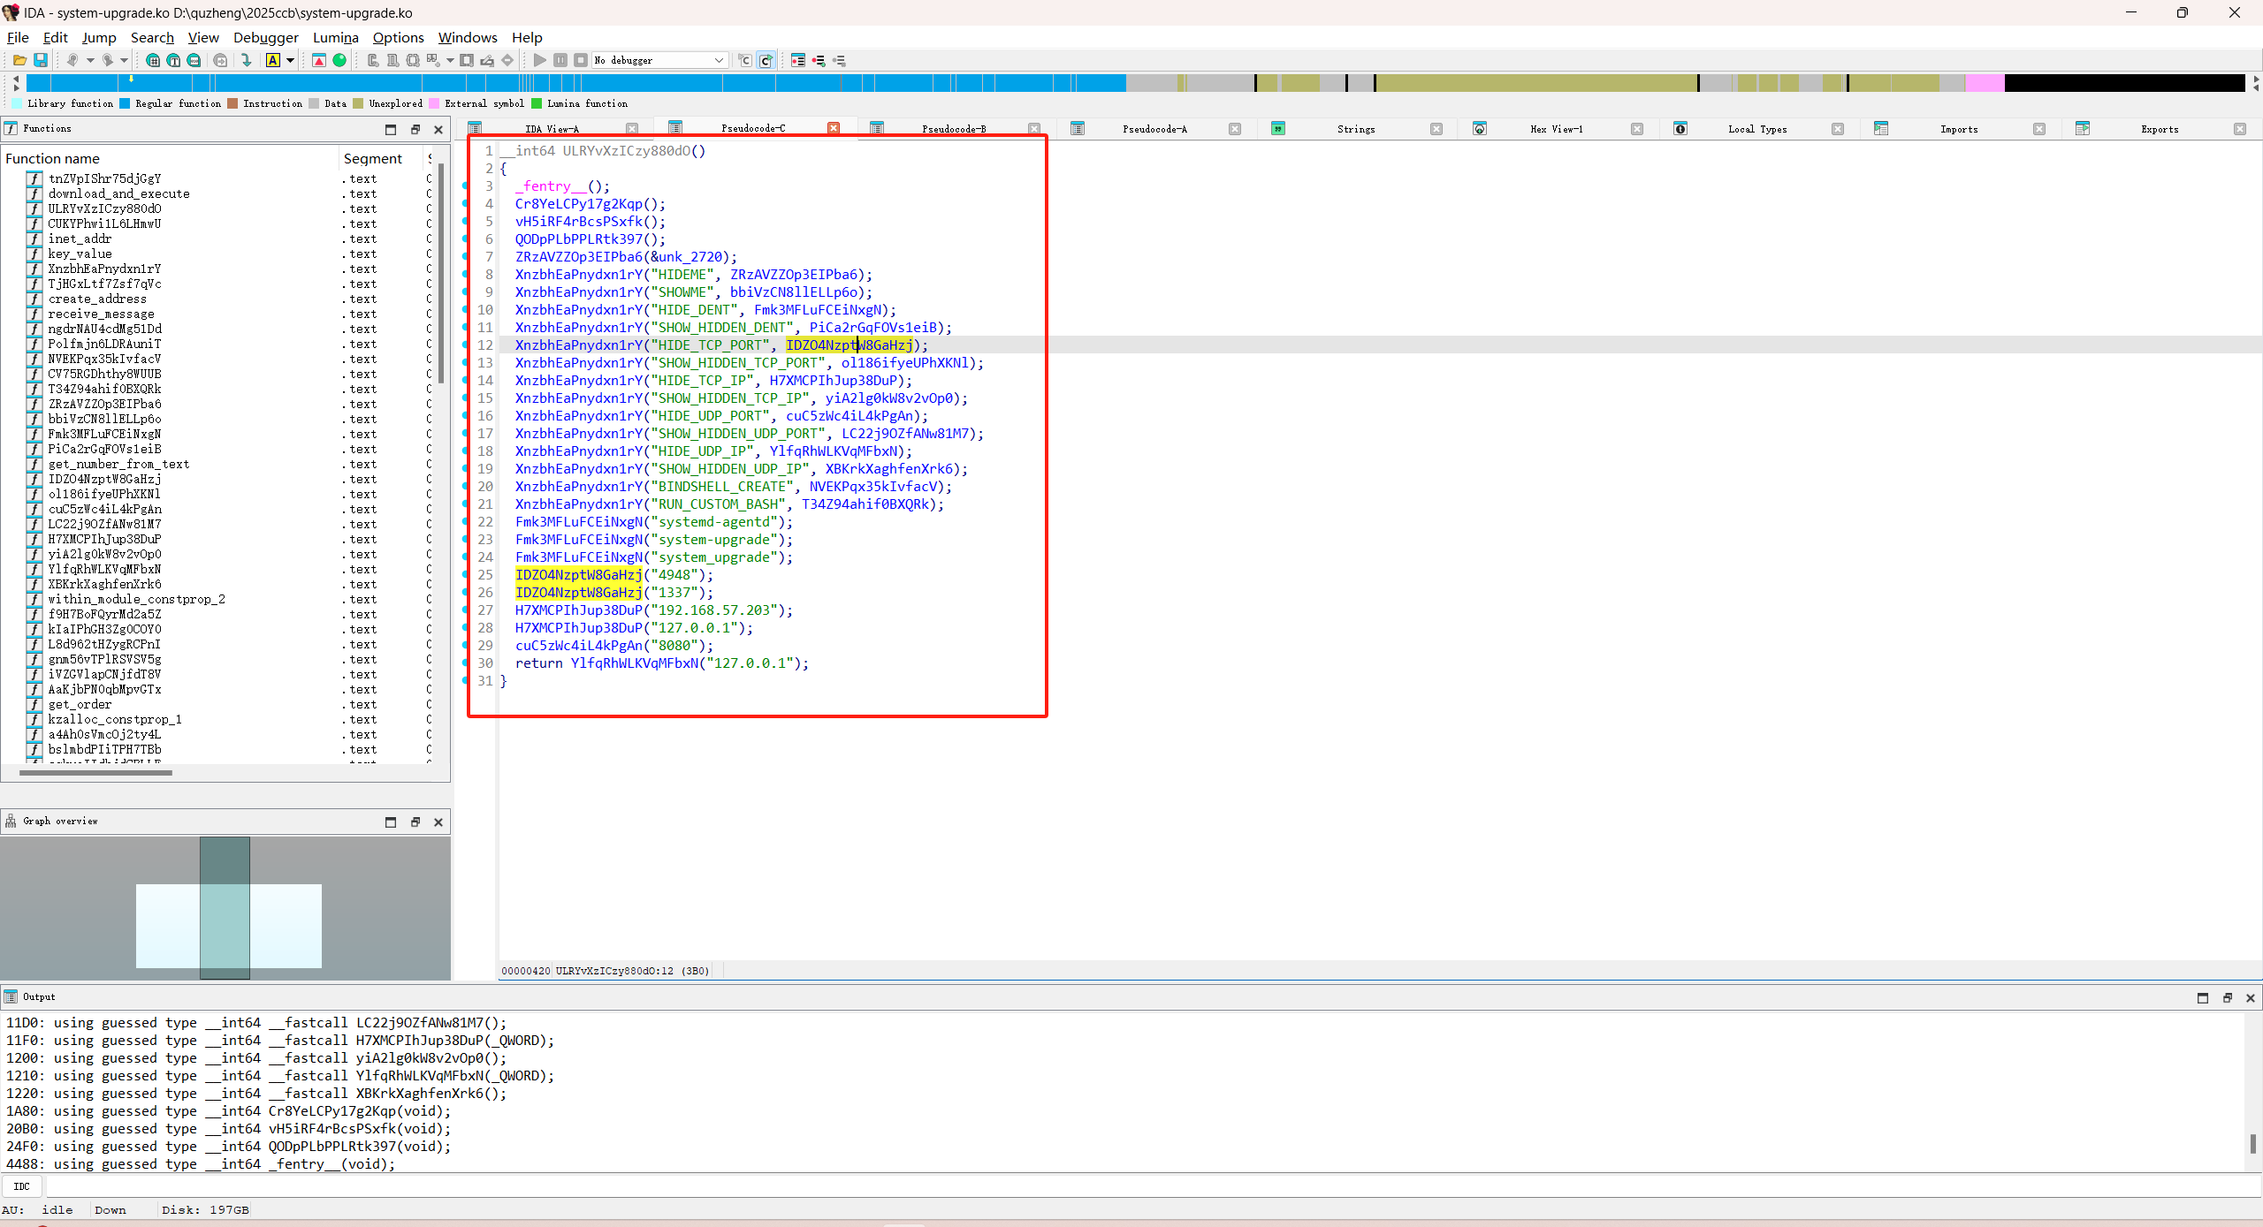
Task: Click the green circle toolbar icon
Action: tap(339, 60)
